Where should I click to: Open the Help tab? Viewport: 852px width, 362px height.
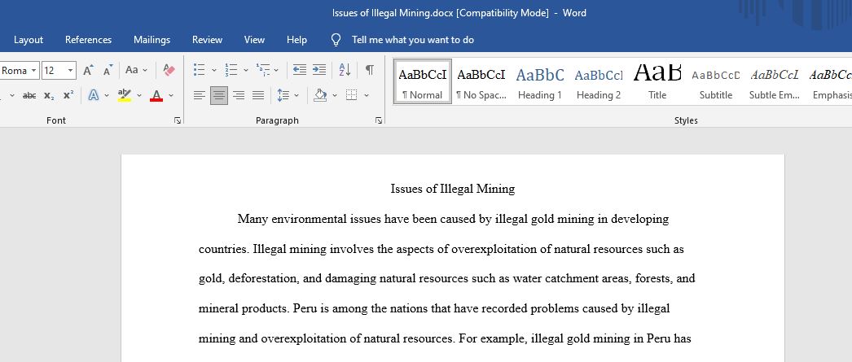point(296,40)
